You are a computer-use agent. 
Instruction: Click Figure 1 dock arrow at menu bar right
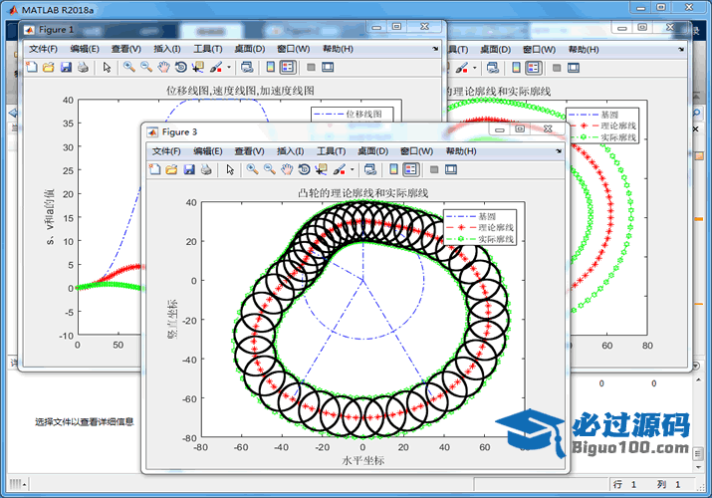tap(435, 49)
